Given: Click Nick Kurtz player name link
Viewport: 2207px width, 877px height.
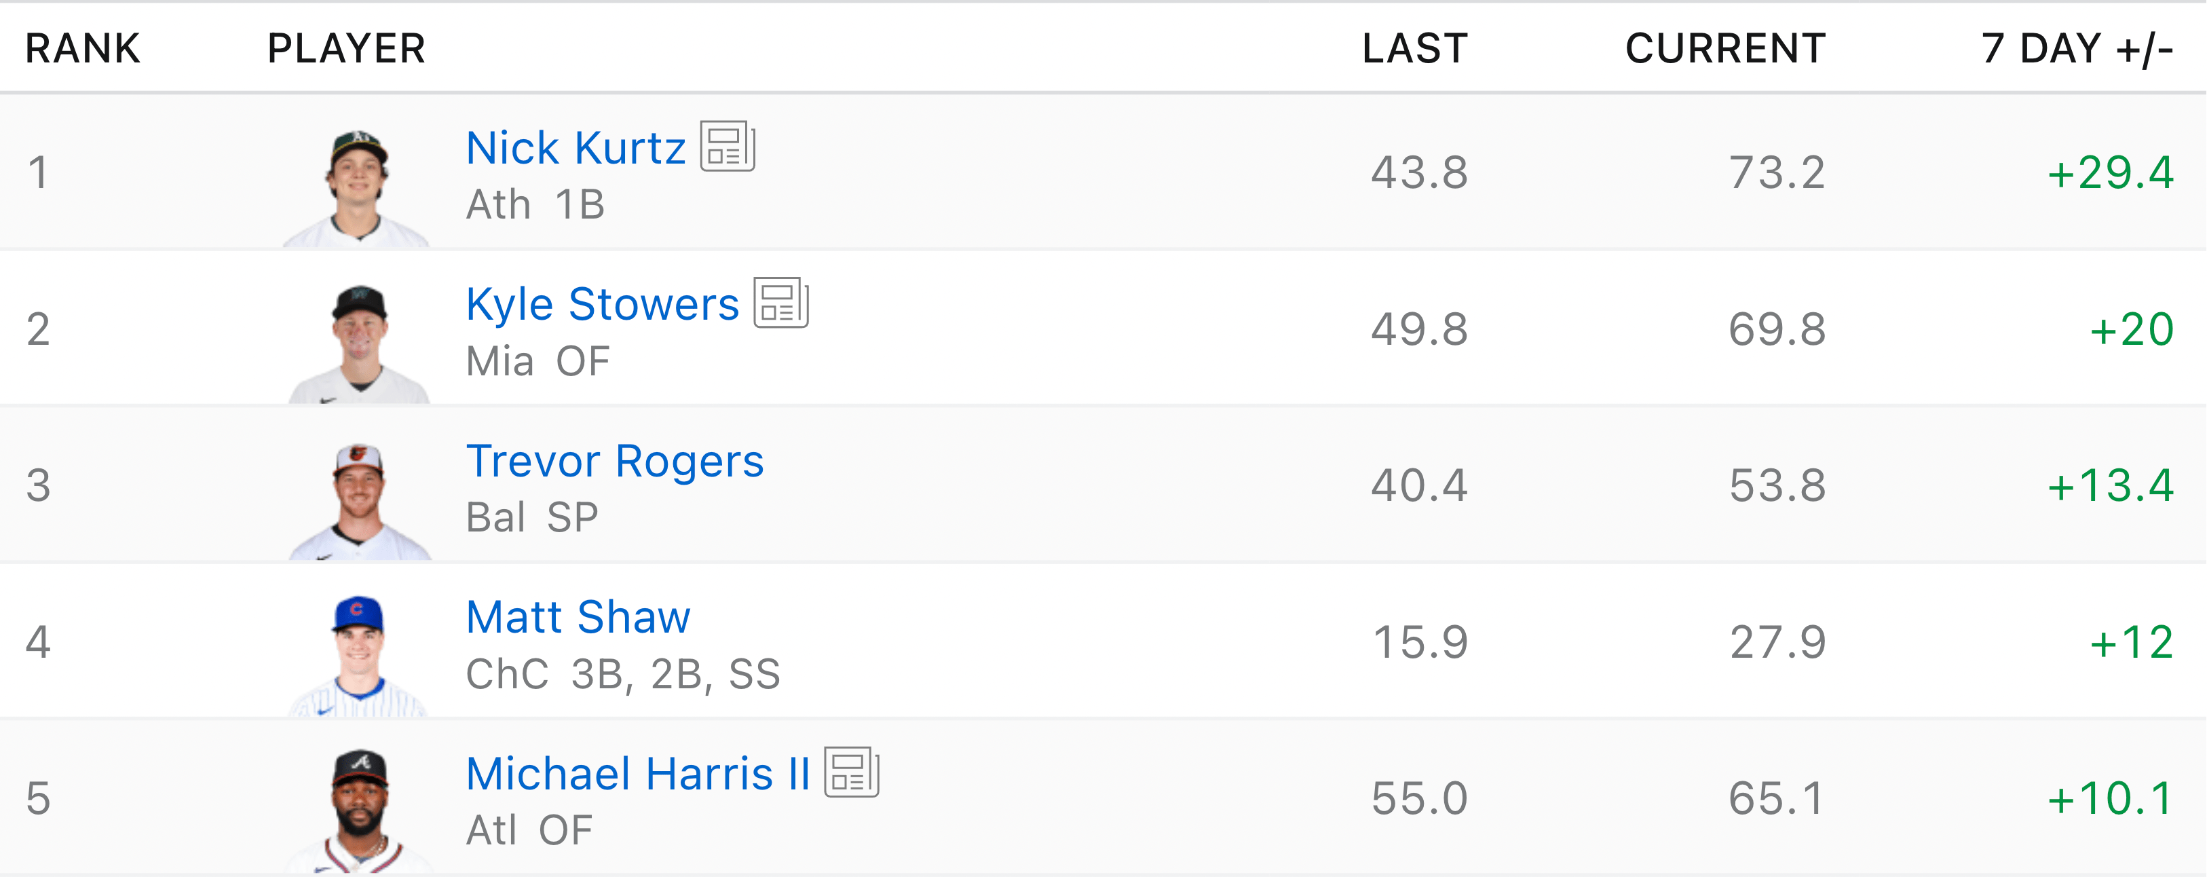Looking at the screenshot, I should pyautogui.click(x=576, y=148).
